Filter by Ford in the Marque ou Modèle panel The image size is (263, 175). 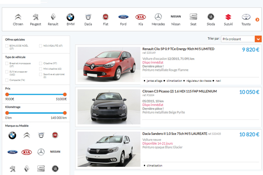click(x=13, y=152)
